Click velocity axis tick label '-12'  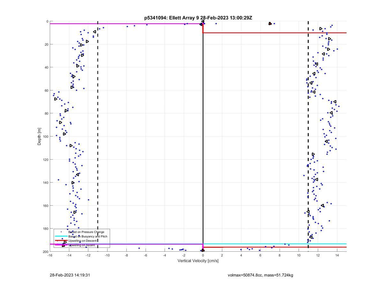click(x=88, y=255)
